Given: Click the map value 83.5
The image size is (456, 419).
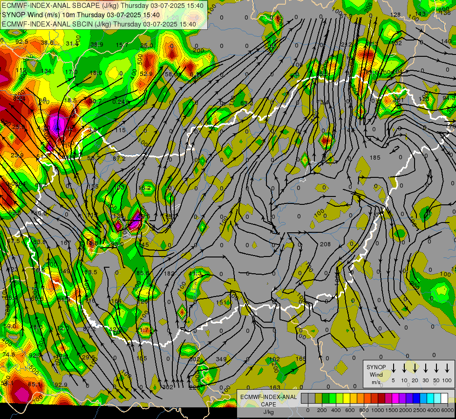Looking at the screenshot, I should [x=91, y=272].
